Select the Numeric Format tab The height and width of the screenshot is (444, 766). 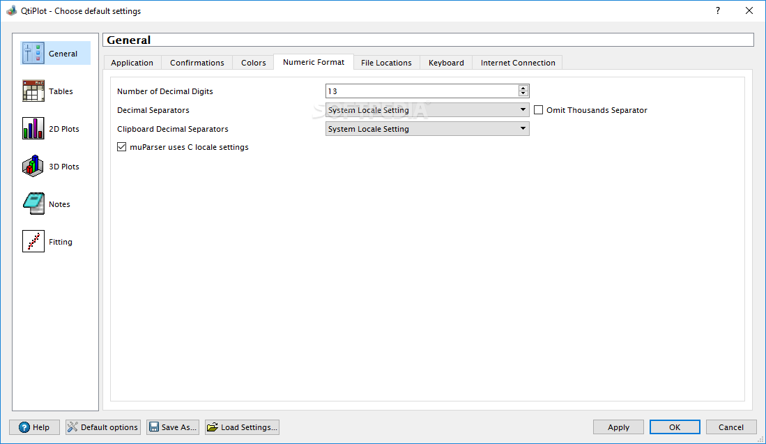314,62
